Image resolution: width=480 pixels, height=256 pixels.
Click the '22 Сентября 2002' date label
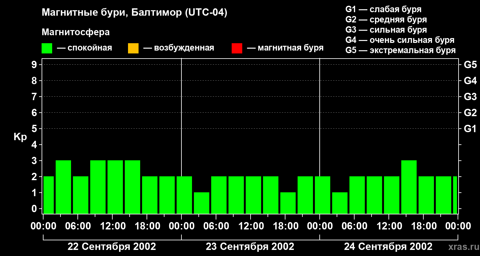coord(112,247)
